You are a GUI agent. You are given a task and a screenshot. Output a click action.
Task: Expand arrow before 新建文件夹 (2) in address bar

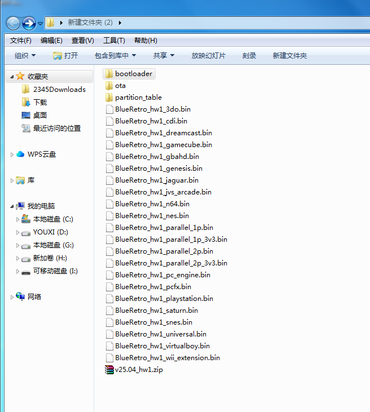pos(61,23)
